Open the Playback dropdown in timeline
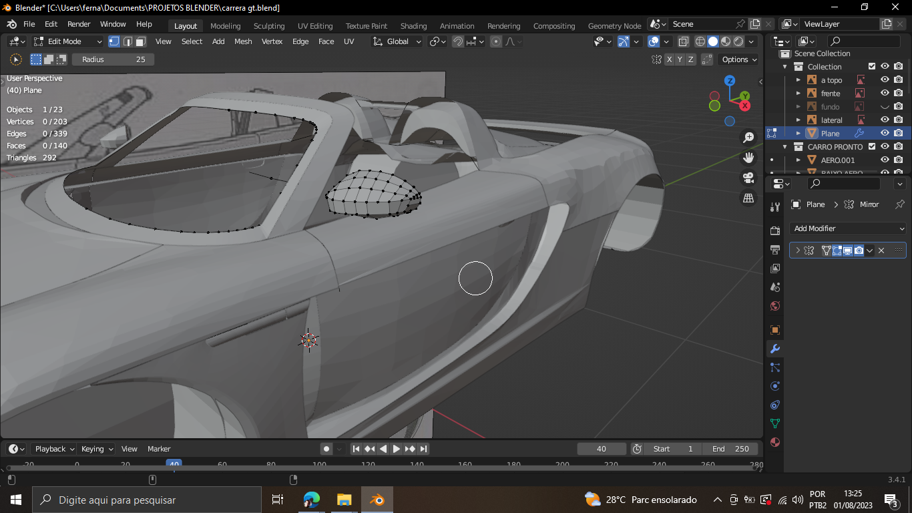The image size is (912, 513). (x=55, y=449)
